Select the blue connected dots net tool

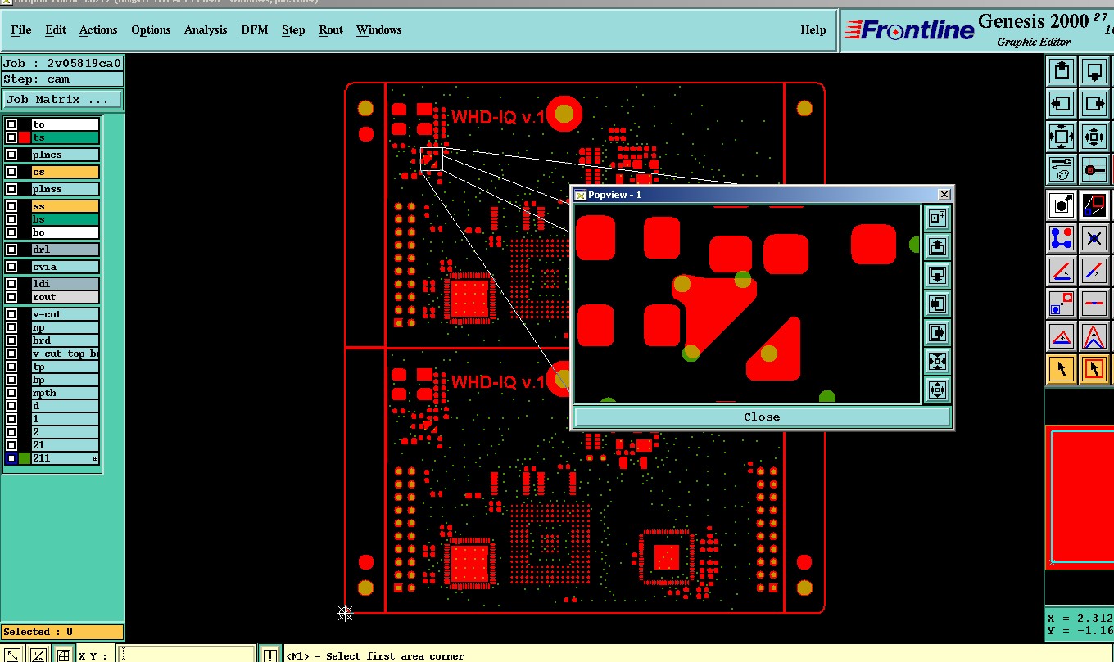(x=1062, y=238)
